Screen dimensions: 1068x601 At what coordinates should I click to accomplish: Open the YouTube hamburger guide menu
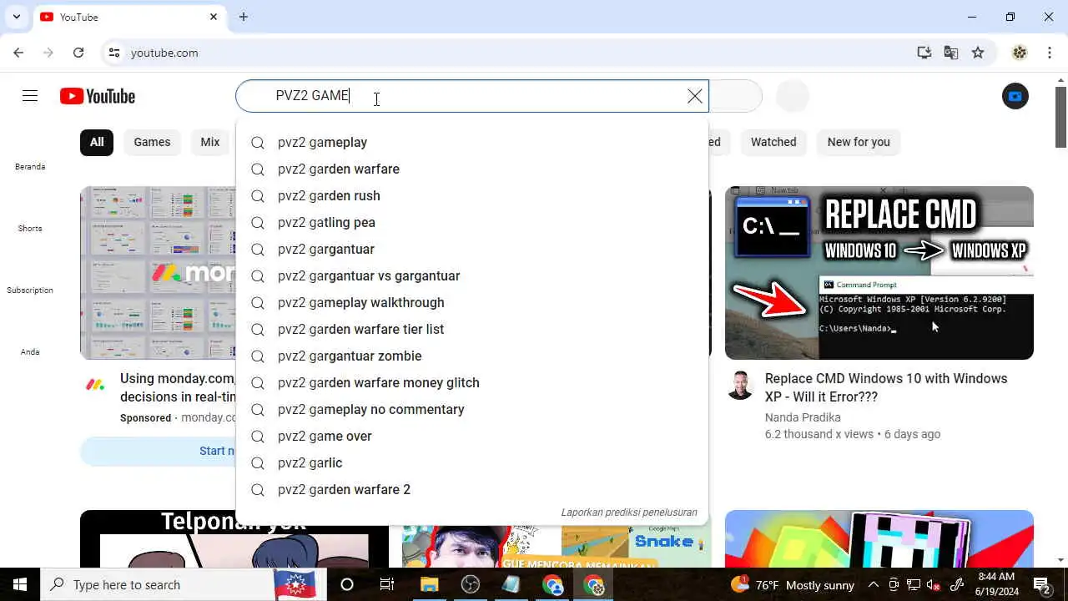click(x=30, y=96)
